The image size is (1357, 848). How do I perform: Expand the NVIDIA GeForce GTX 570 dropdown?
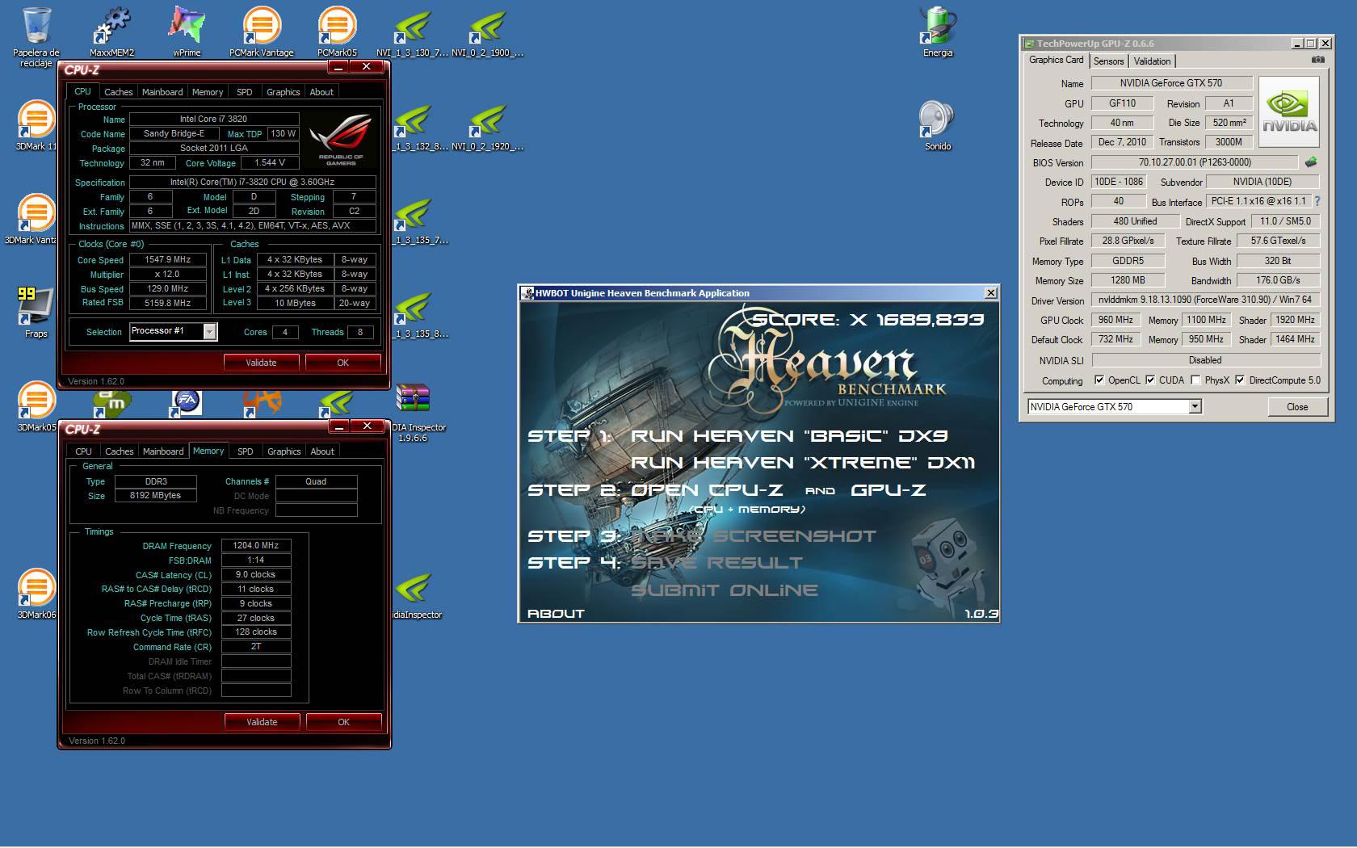1195,407
